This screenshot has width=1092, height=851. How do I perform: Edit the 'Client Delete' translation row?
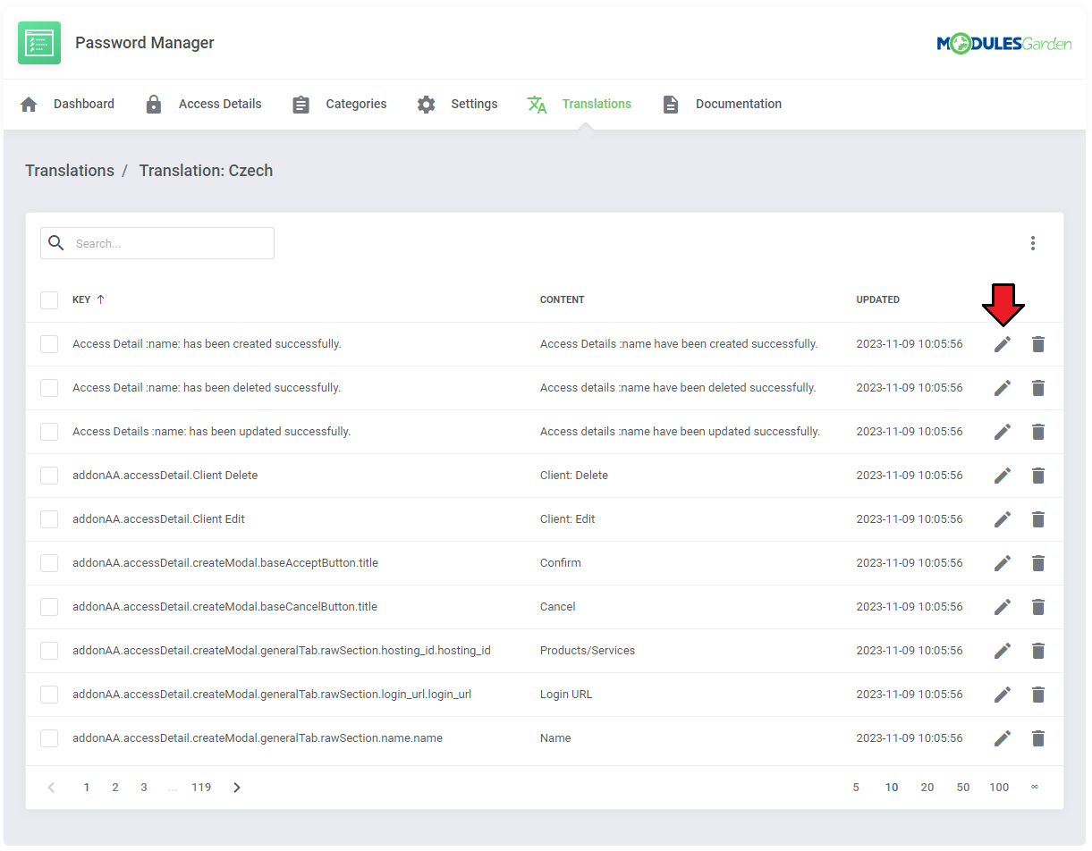(1003, 476)
